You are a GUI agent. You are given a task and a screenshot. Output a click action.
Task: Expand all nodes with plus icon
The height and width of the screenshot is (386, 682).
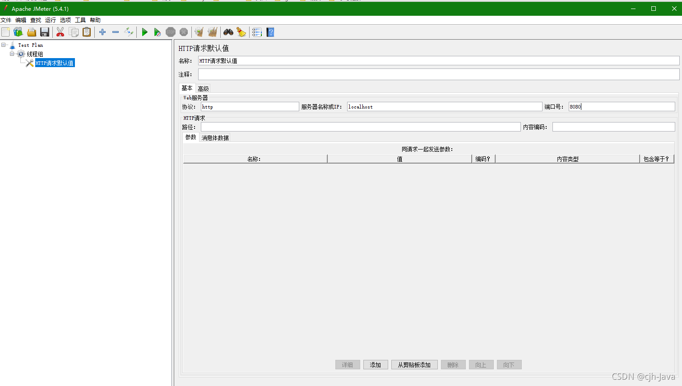102,32
